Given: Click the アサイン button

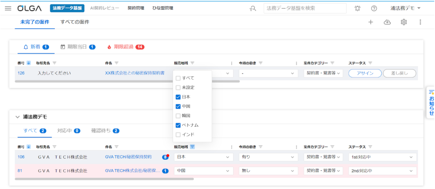Looking at the screenshot, I should click(x=365, y=73).
